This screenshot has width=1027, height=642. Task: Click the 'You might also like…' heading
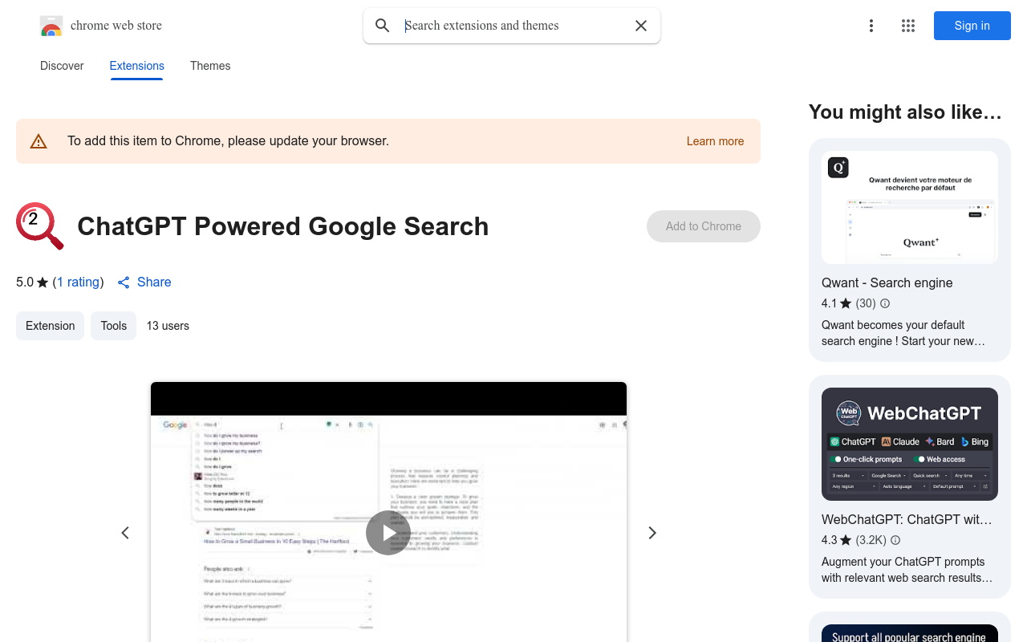(x=905, y=112)
